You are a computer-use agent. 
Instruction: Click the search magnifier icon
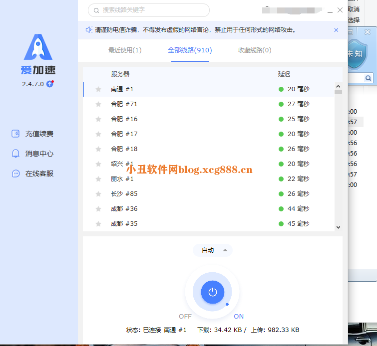click(x=96, y=10)
